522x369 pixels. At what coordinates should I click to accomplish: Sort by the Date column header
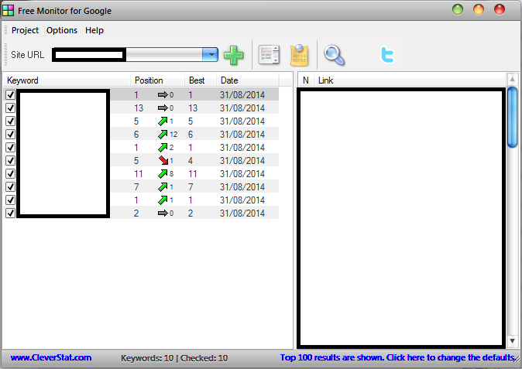248,80
